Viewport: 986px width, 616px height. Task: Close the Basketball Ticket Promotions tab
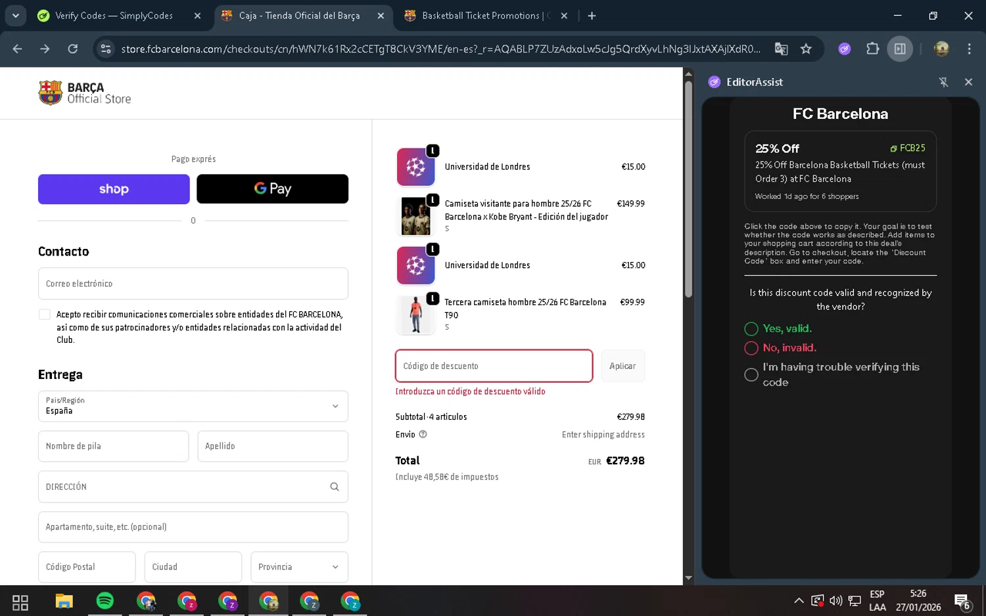(564, 16)
